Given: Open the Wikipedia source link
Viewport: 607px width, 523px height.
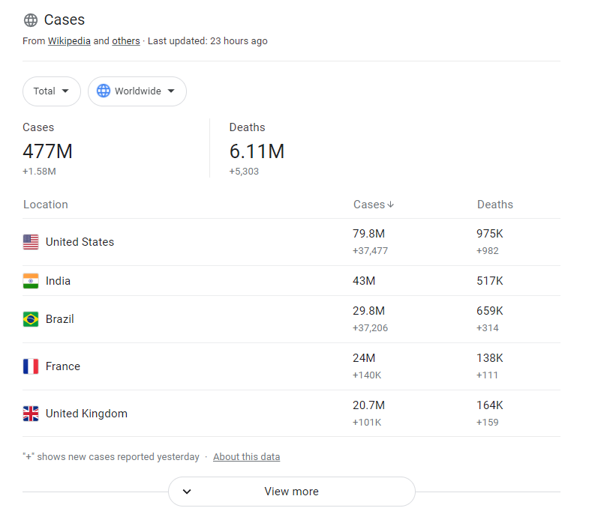Looking at the screenshot, I should [69, 41].
